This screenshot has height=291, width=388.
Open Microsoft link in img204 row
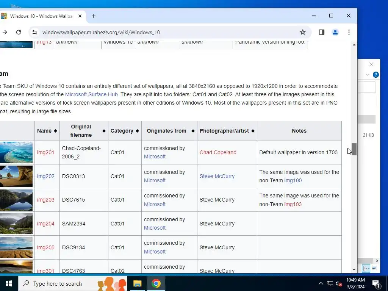[x=155, y=228]
